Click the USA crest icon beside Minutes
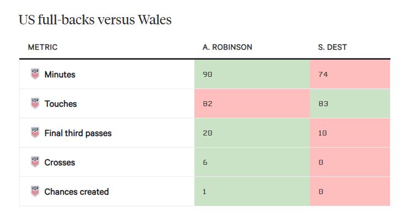The width and height of the screenshot is (407, 219). click(35, 74)
